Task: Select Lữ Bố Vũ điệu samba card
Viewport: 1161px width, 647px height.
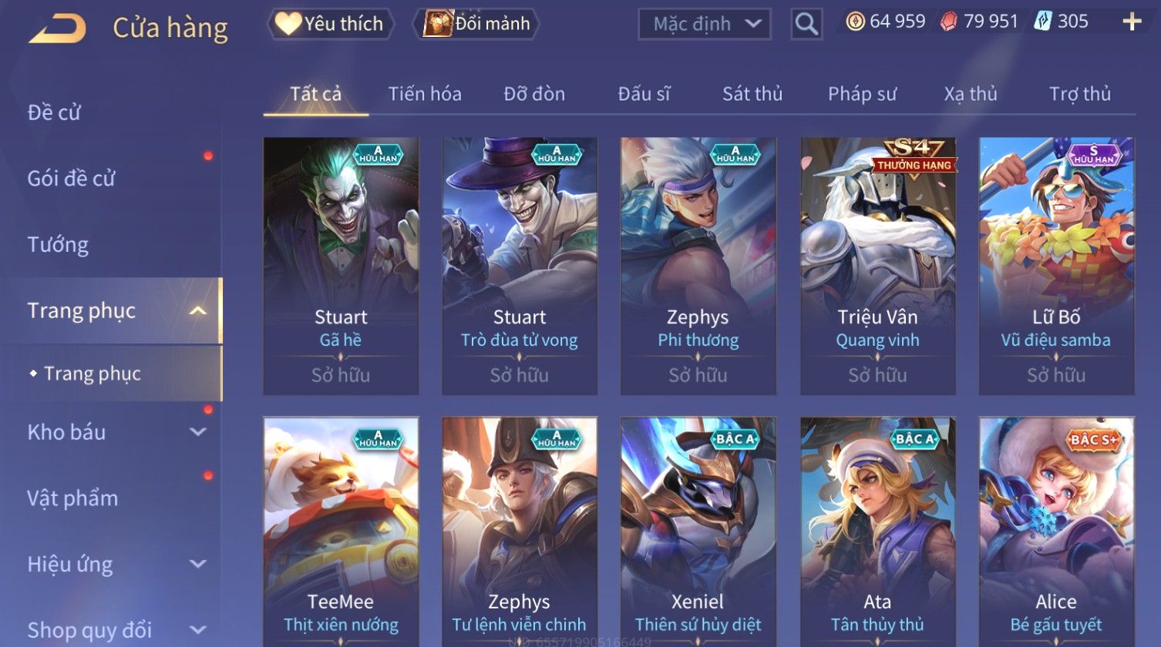Action: click(x=1056, y=267)
